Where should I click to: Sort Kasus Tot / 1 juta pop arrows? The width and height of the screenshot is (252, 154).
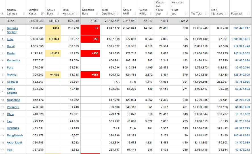[x=167, y=14]
